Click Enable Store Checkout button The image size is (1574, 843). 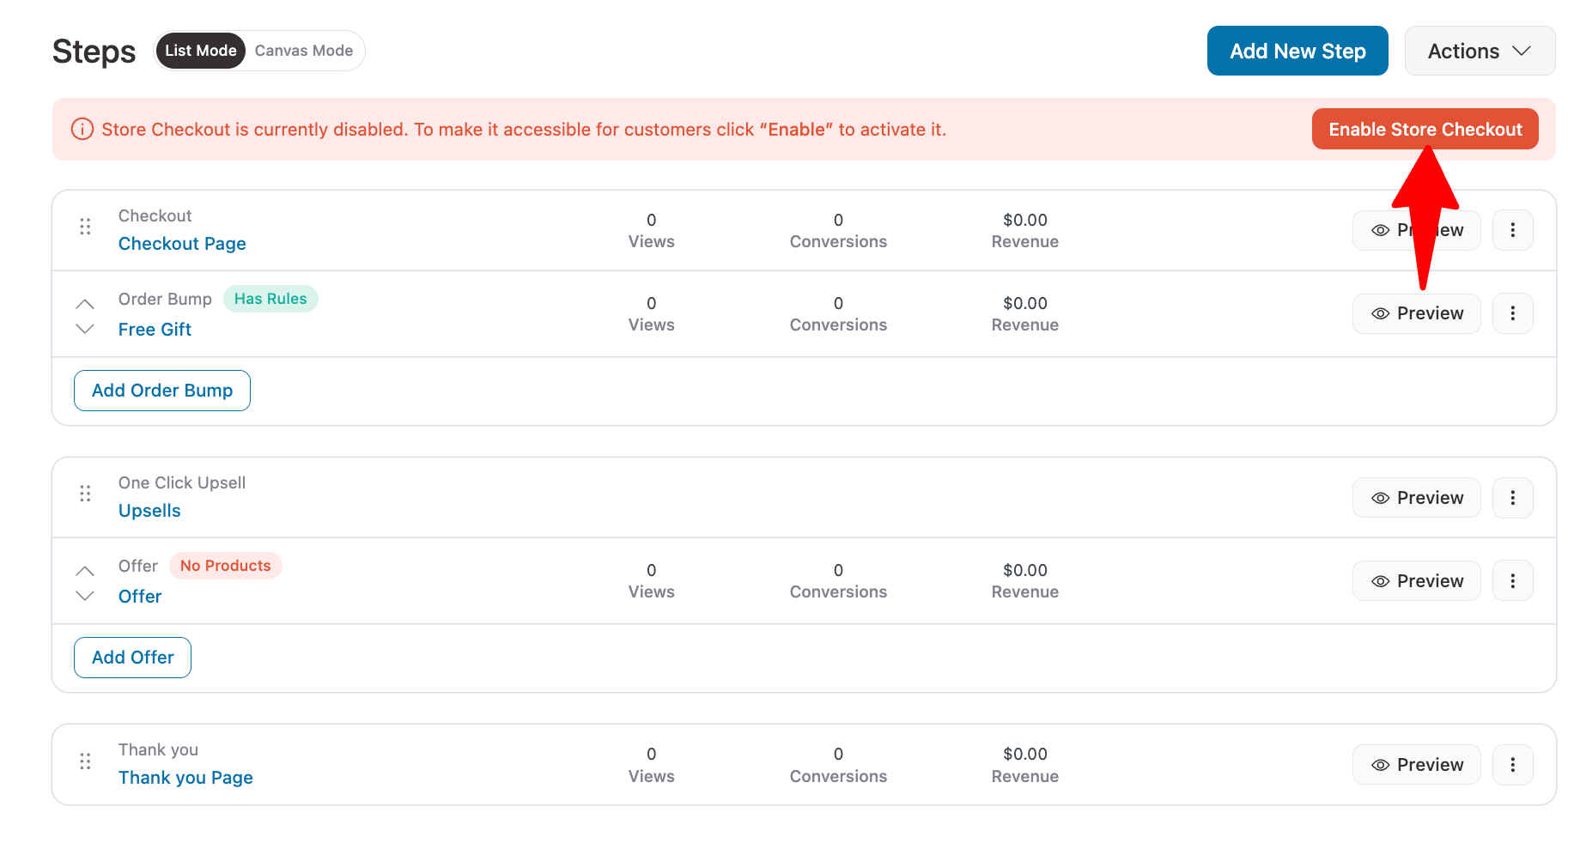click(x=1424, y=129)
